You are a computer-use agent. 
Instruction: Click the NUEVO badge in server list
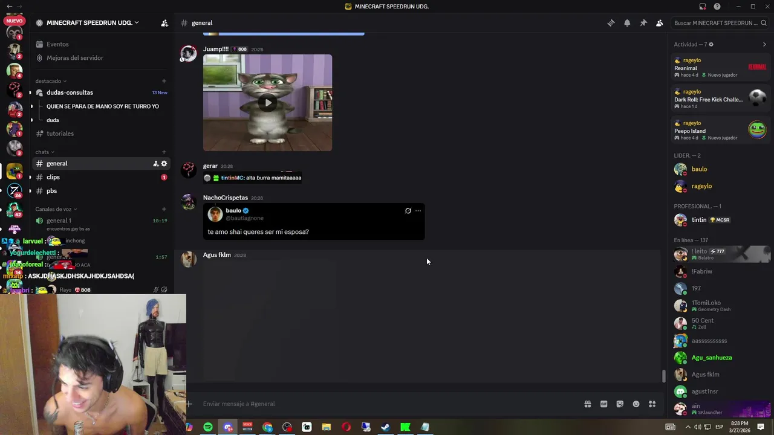pyautogui.click(x=14, y=21)
